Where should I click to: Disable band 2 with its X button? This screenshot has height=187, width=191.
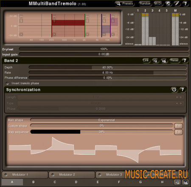coord(54,34)
